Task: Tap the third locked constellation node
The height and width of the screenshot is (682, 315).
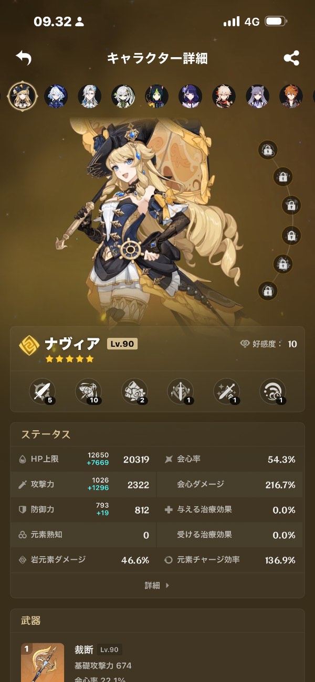Action: click(x=291, y=205)
